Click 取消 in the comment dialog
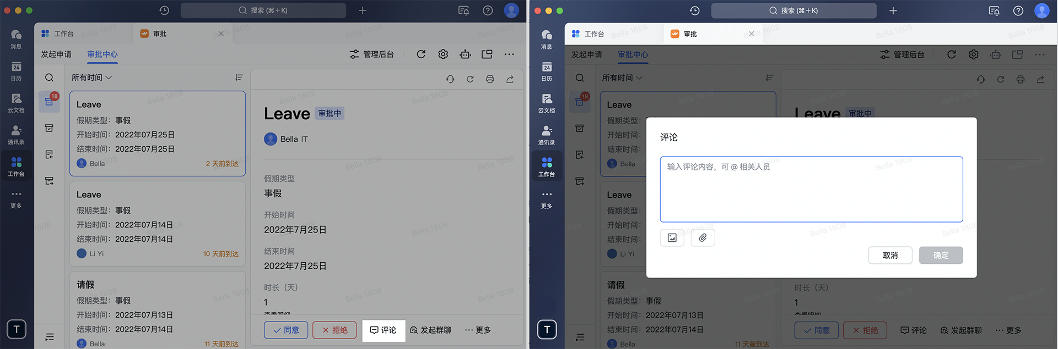The width and height of the screenshot is (1058, 349). point(890,255)
